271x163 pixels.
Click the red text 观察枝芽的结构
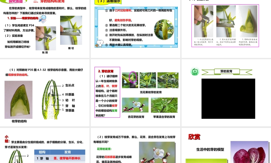(x=18, y=75)
